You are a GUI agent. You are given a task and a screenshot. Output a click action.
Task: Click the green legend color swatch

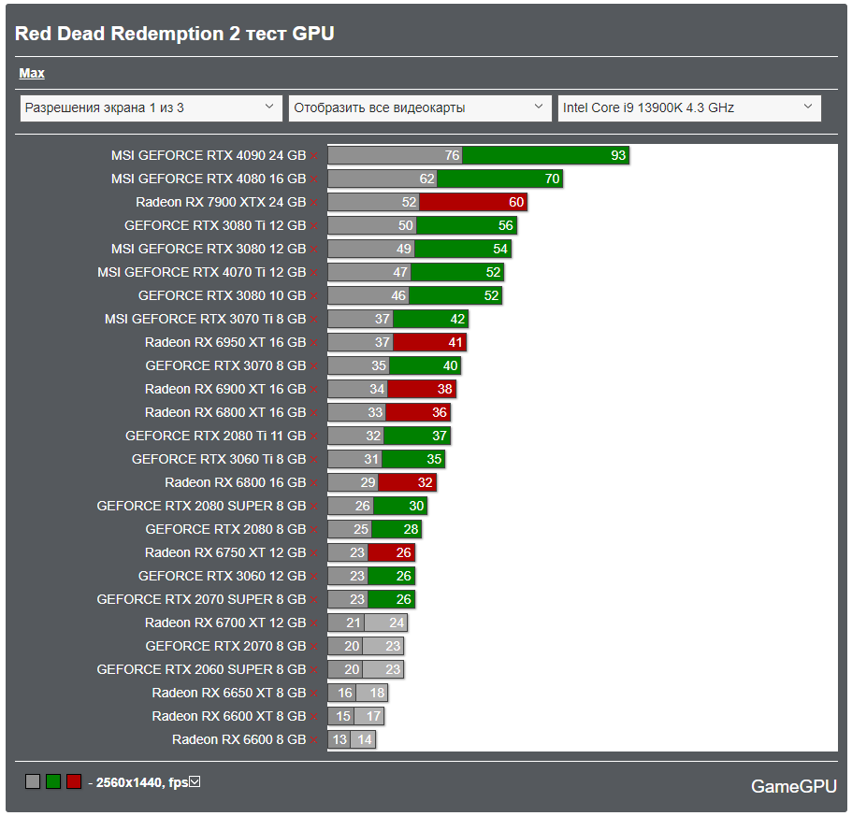(x=53, y=781)
